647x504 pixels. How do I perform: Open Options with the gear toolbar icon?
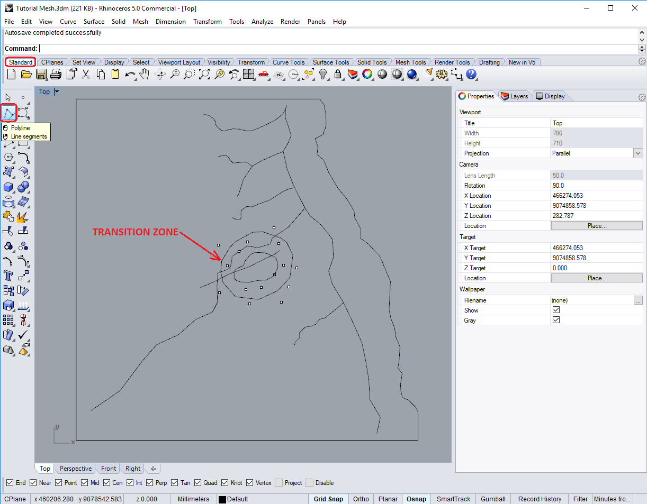[442, 75]
